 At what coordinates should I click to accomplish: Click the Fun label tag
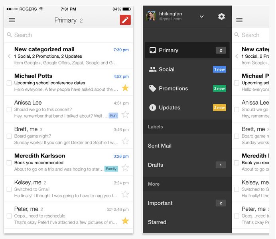click(x=113, y=115)
